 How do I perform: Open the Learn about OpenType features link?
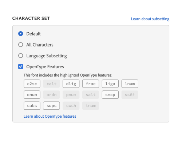click(x=50, y=116)
